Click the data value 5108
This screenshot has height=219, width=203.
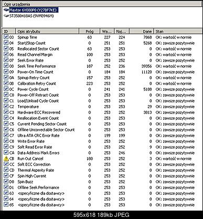point(147,89)
